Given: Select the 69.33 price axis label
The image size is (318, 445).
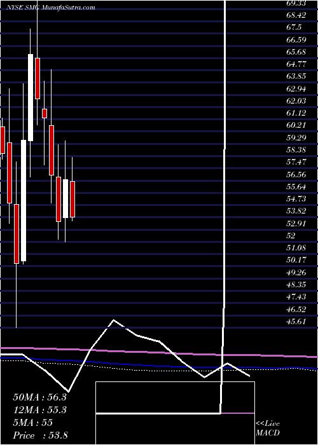Looking at the screenshot, I should (x=296, y=3).
